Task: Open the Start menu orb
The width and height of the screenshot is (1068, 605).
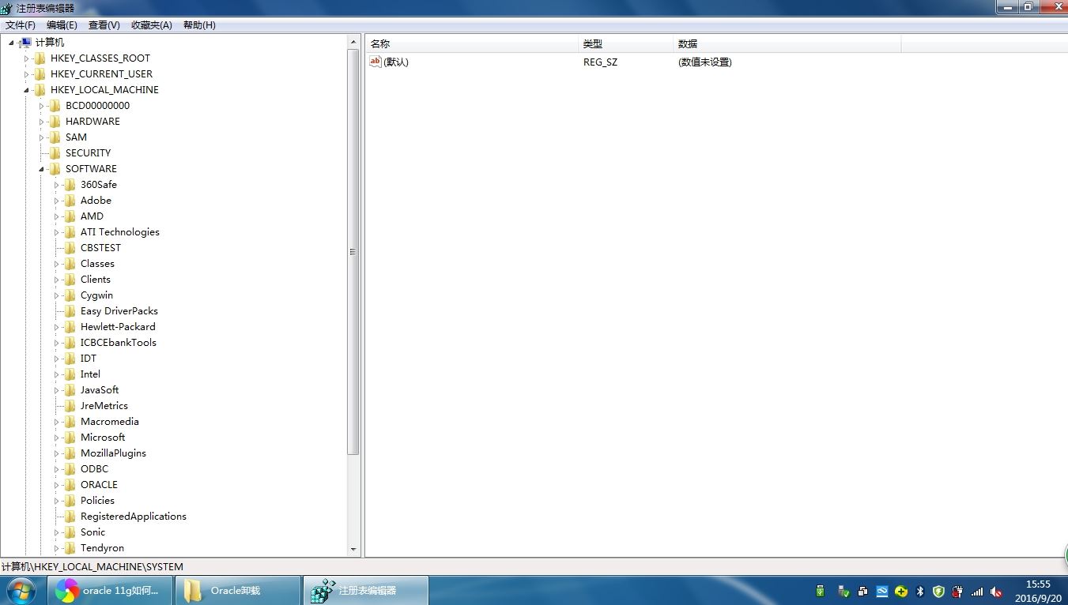Action: [x=21, y=590]
